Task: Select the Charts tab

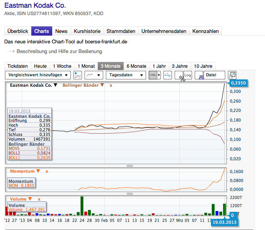Action: coord(42,31)
